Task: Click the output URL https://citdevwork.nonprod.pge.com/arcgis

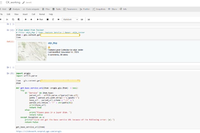Action: 39,131
